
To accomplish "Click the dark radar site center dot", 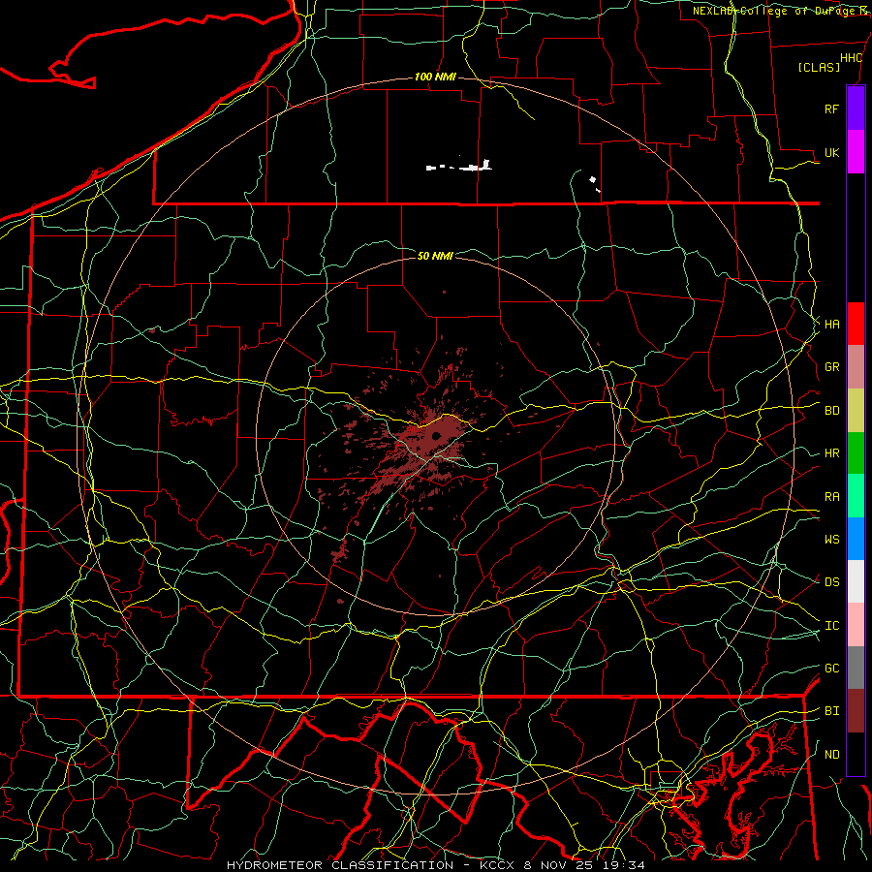I will 436,435.
